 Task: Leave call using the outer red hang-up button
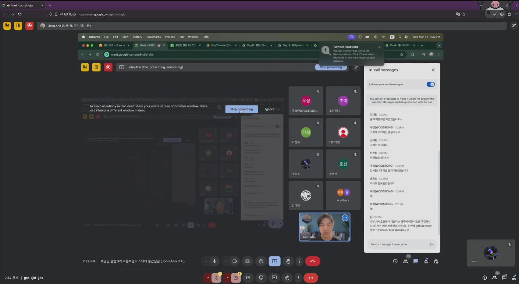click(311, 278)
